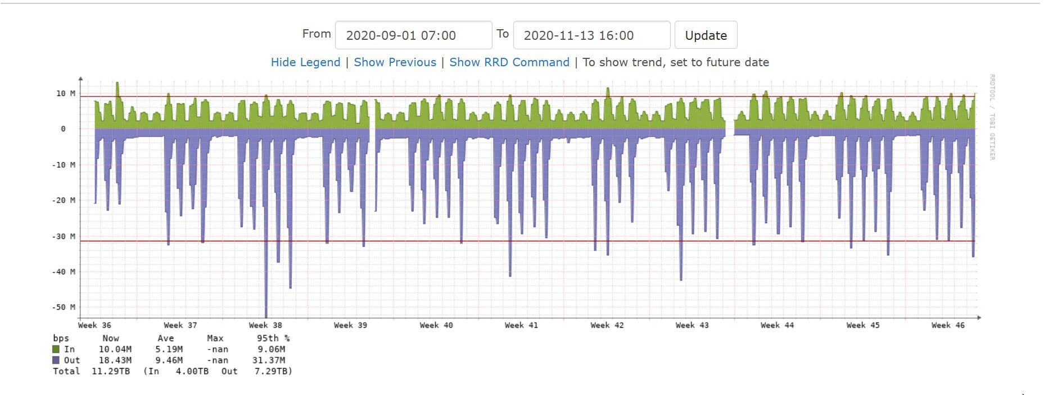Viewport: 1053px width, 395px height.
Task: Select the Week 36 axis label
Action: [94, 325]
